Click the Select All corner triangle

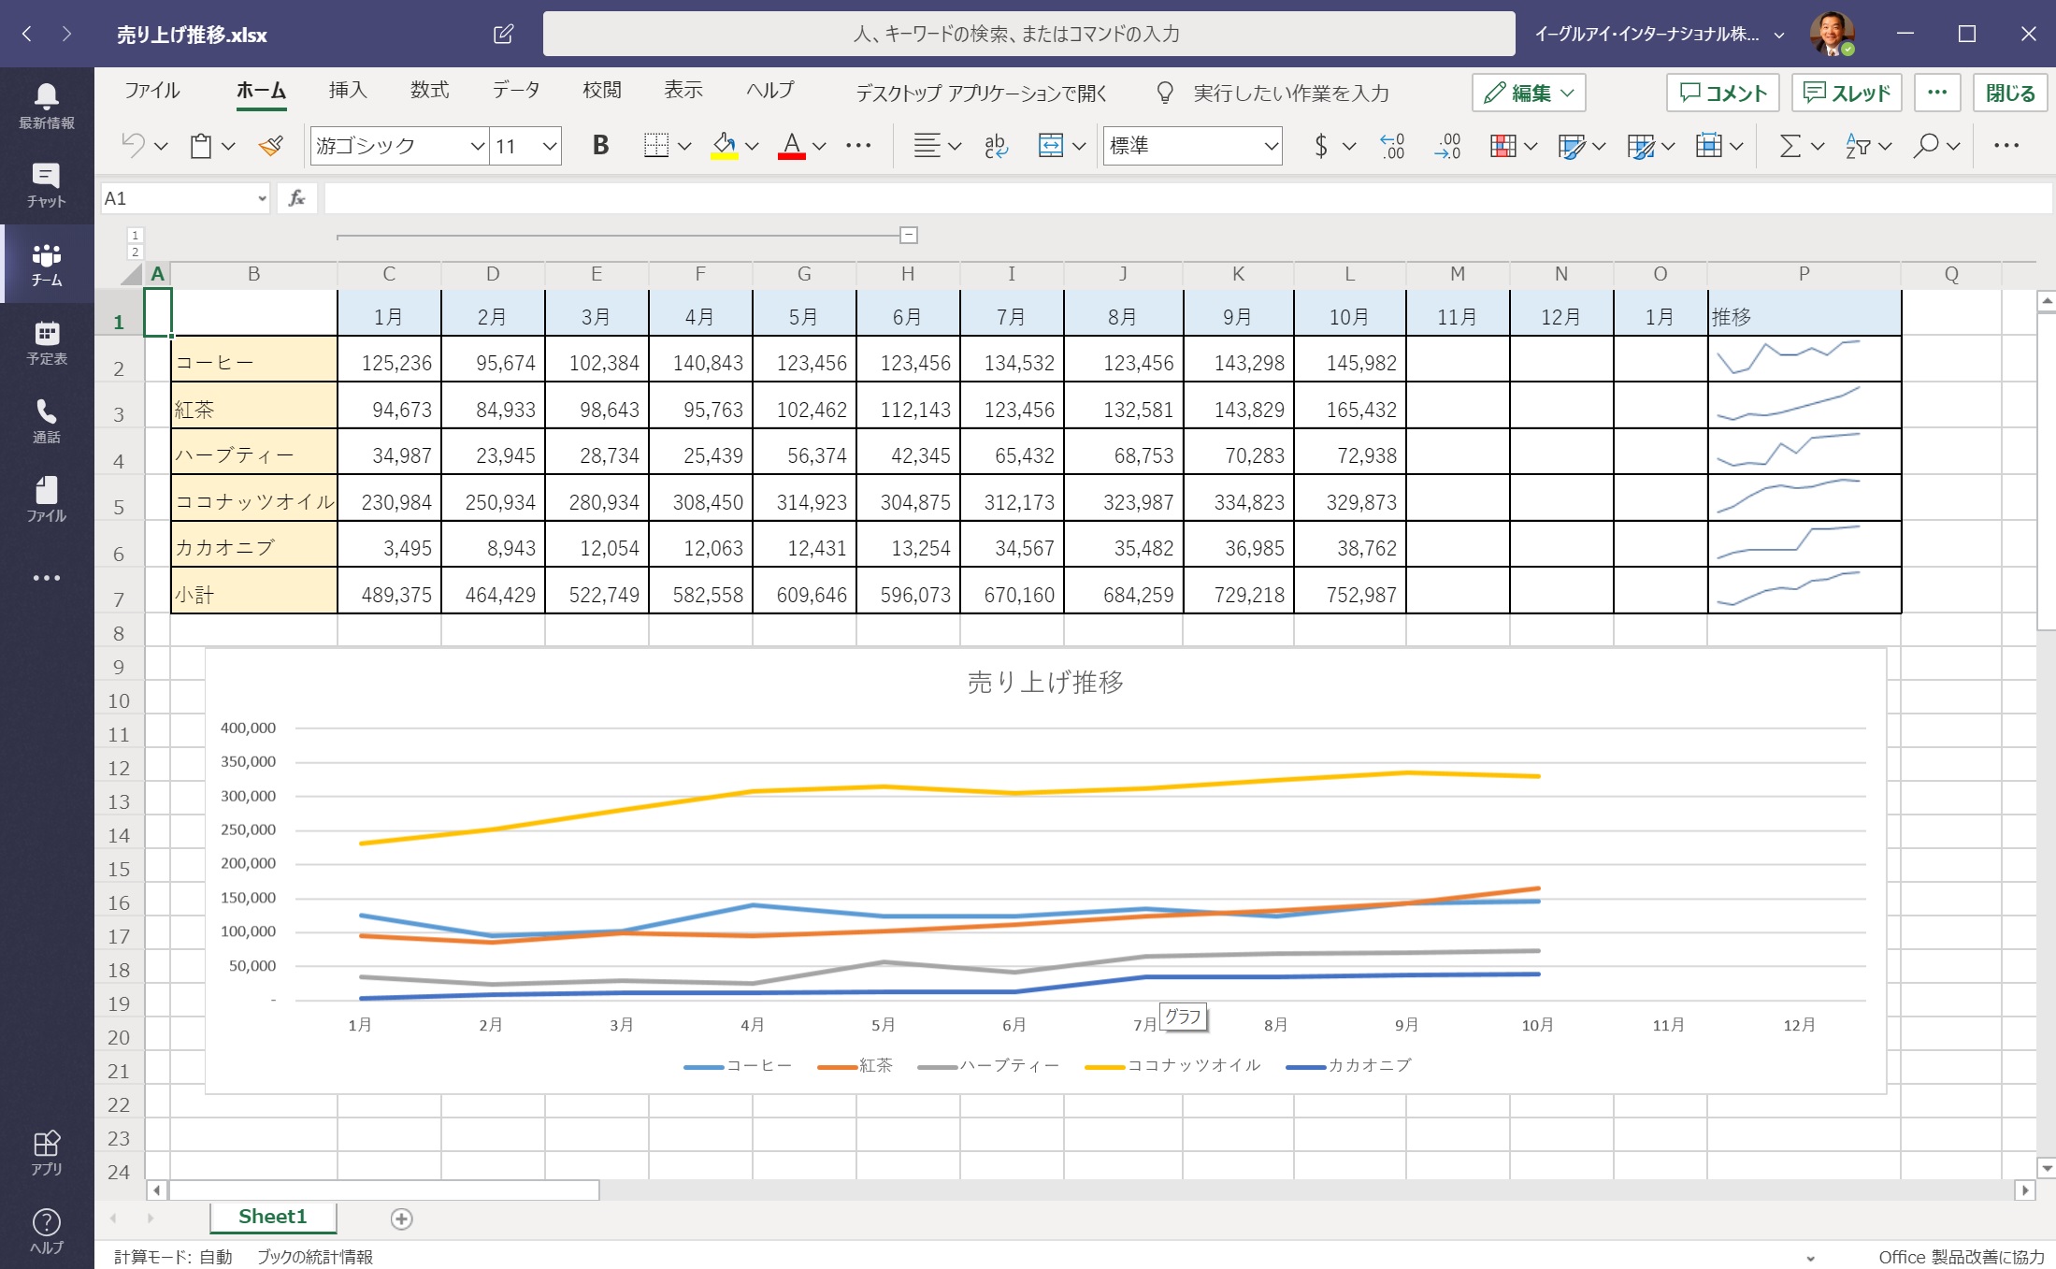[132, 274]
